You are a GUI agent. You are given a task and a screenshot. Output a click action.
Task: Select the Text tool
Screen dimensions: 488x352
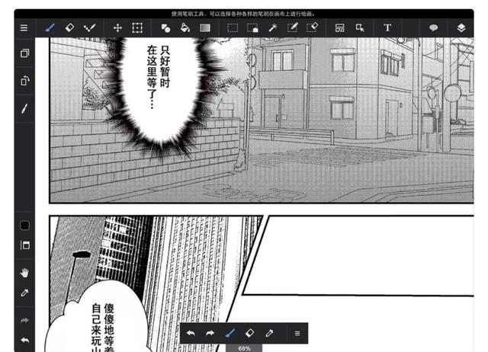[x=387, y=27]
